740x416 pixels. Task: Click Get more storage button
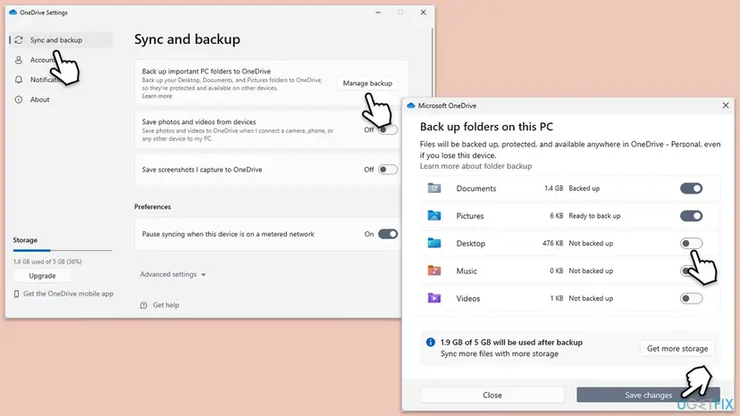(677, 348)
